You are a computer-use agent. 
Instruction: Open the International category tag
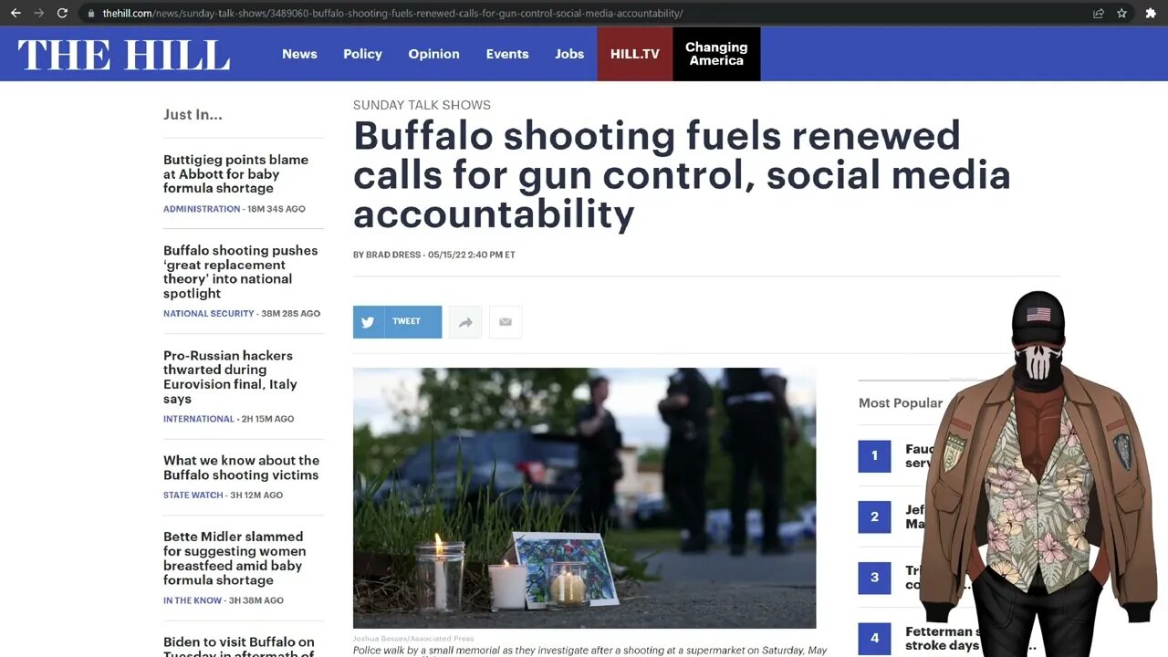click(199, 419)
